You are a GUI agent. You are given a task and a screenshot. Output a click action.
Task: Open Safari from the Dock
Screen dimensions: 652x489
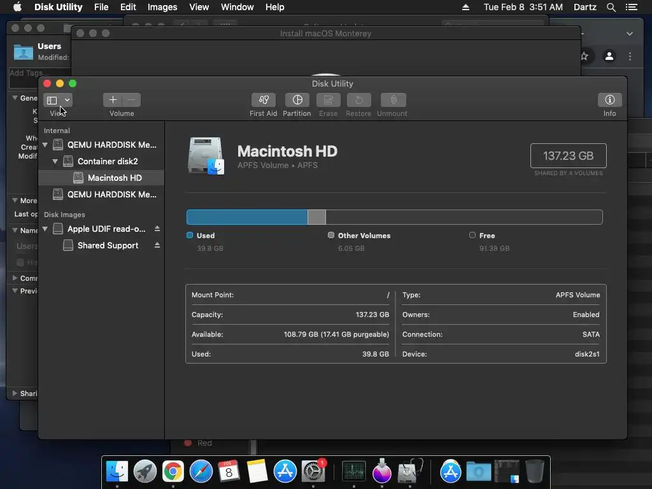(x=201, y=471)
